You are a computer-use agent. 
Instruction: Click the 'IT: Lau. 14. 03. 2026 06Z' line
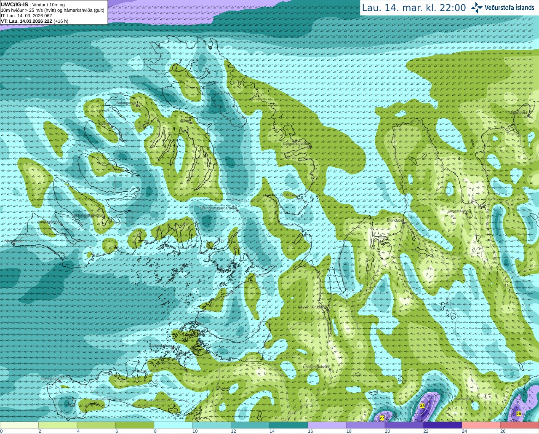coord(27,16)
